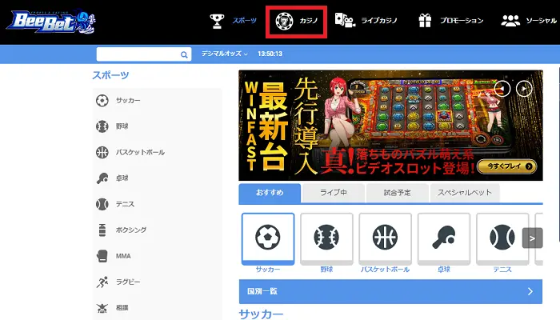
Task: Select the soccer ball sport tile
Action: pos(268,238)
